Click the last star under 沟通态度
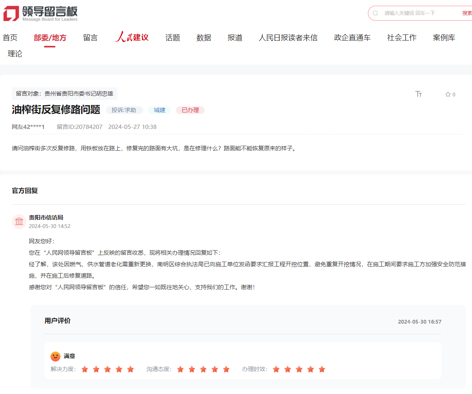This screenshot has height=394, width=472. pyautogui.click(x=226, y=369)
